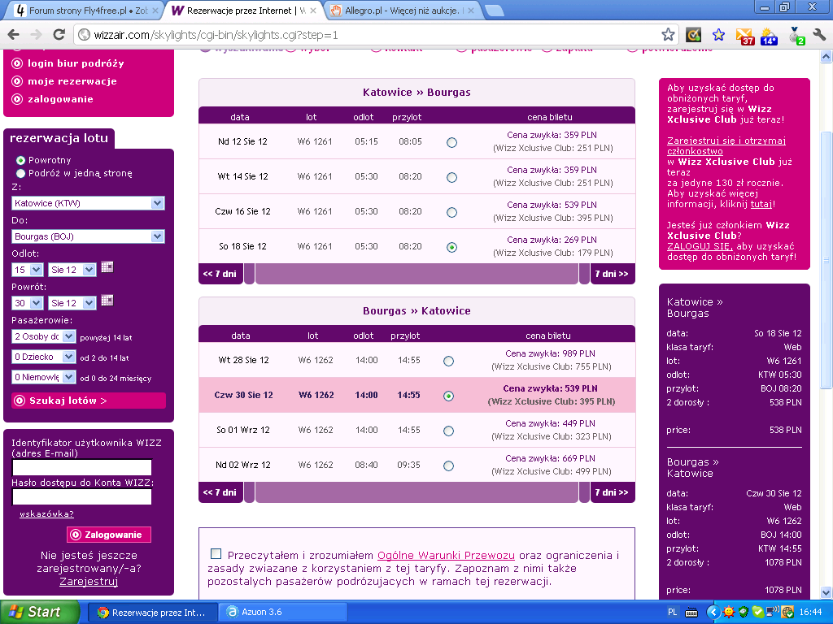
Task: Select outbound flight Nd 12 Sie 12
Action: click(x=451, y=142)
